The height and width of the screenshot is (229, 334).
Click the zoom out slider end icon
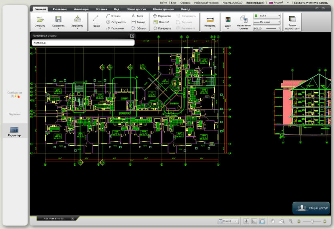tap(299, 221)
